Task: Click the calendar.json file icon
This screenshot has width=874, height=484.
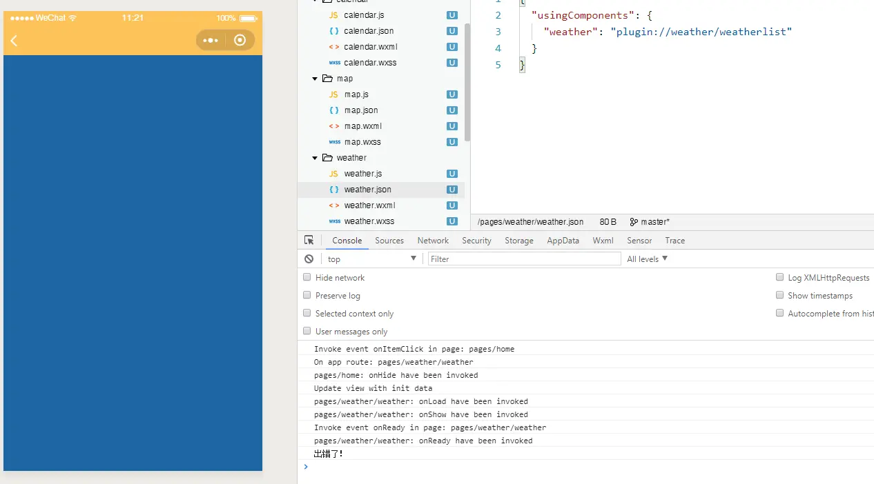Action: [333, 31]
